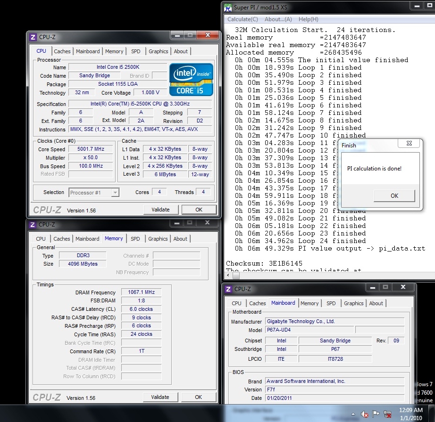
Task: Open About tab in the CPU-Z processor window
Action: click(181, 51)
